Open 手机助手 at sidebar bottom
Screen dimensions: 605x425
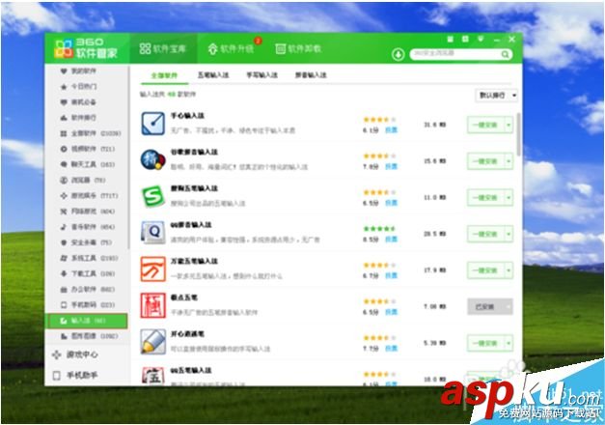click(75, 375)
